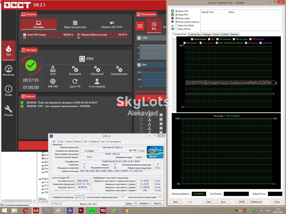Open the Опции wrench icon

coord(9,111)
